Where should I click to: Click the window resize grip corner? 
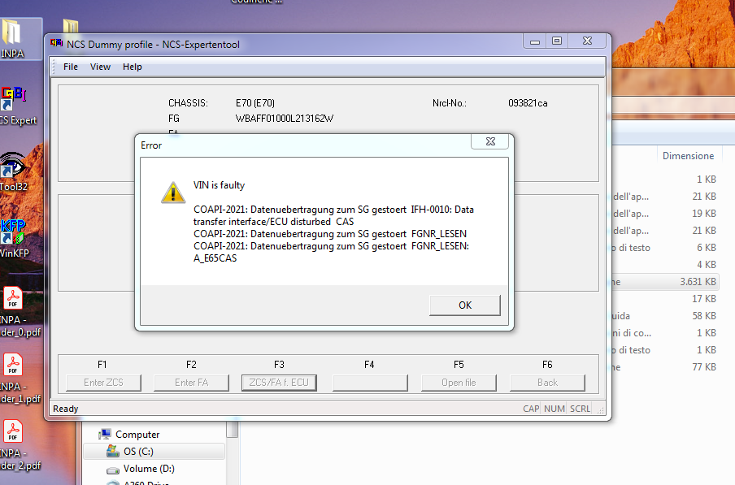[x=601, y=410]
